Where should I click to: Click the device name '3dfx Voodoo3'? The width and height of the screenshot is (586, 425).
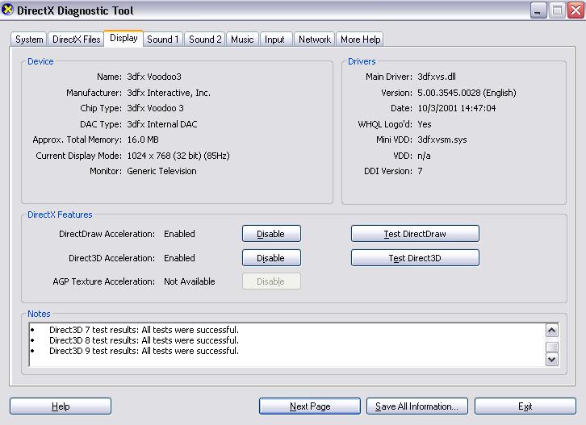coord(154,77)
